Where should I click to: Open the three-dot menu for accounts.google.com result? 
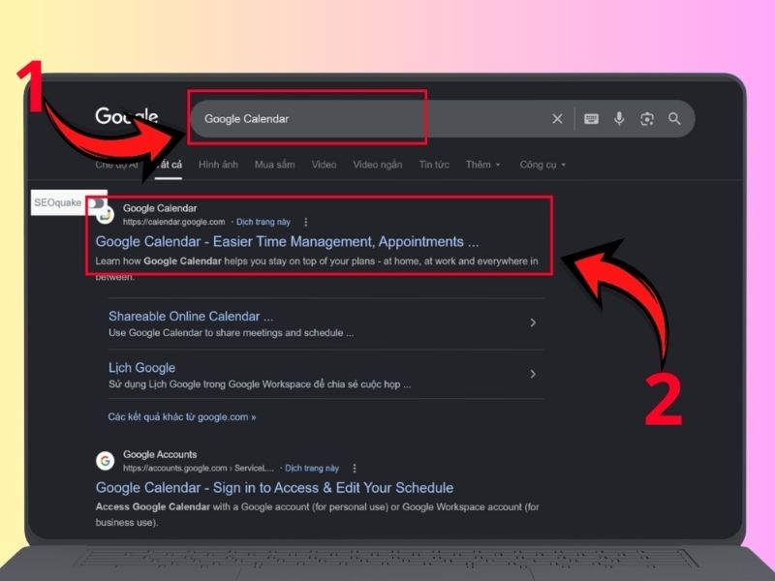point(355,469)
